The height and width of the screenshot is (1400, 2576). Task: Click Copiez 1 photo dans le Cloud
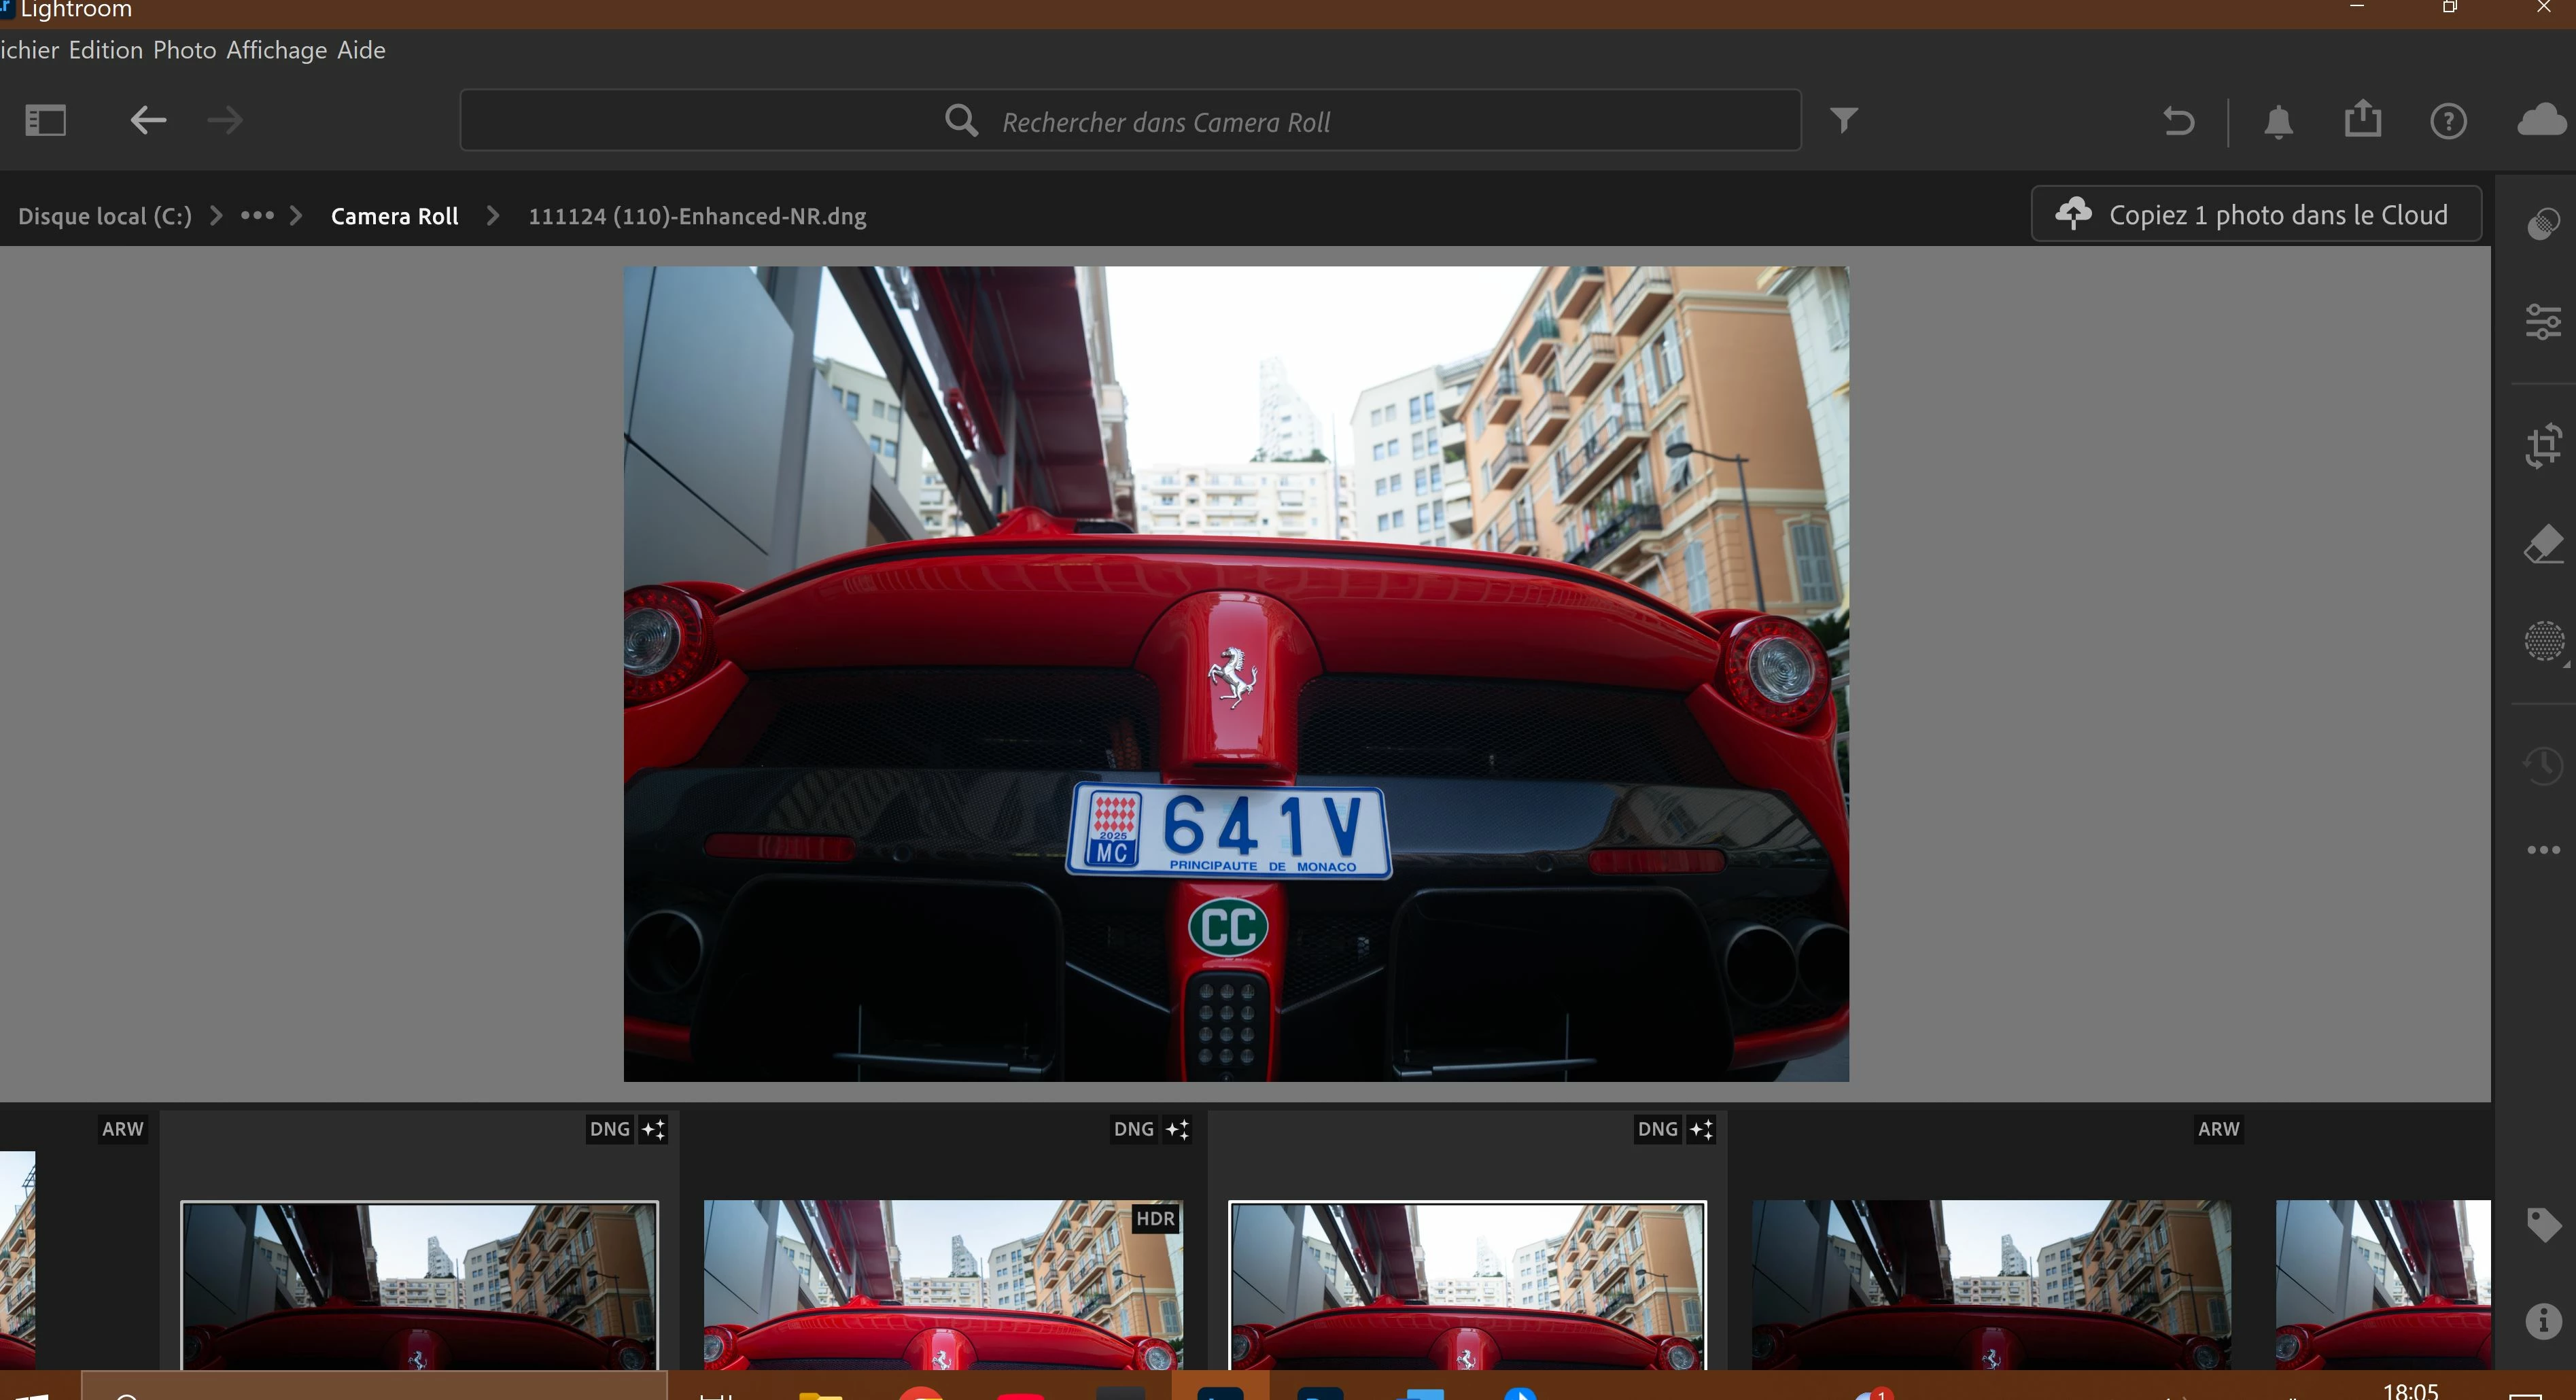[2256, 215]
